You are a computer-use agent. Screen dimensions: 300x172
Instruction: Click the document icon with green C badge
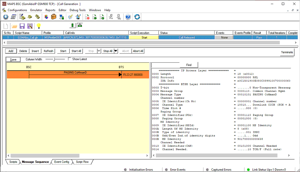coord(95,17)
